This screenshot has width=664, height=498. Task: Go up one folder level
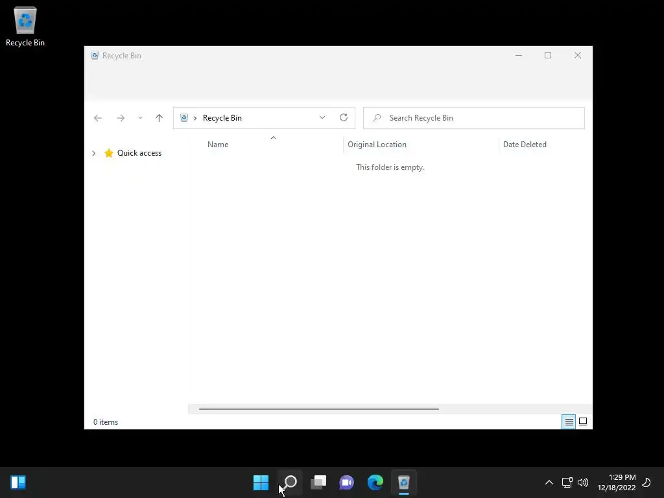tap(160, 118)
